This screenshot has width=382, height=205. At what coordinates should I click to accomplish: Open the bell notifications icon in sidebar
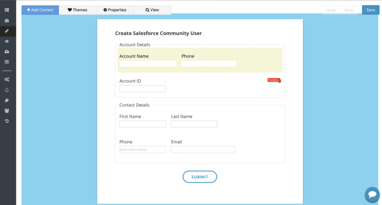pos(7,90)
